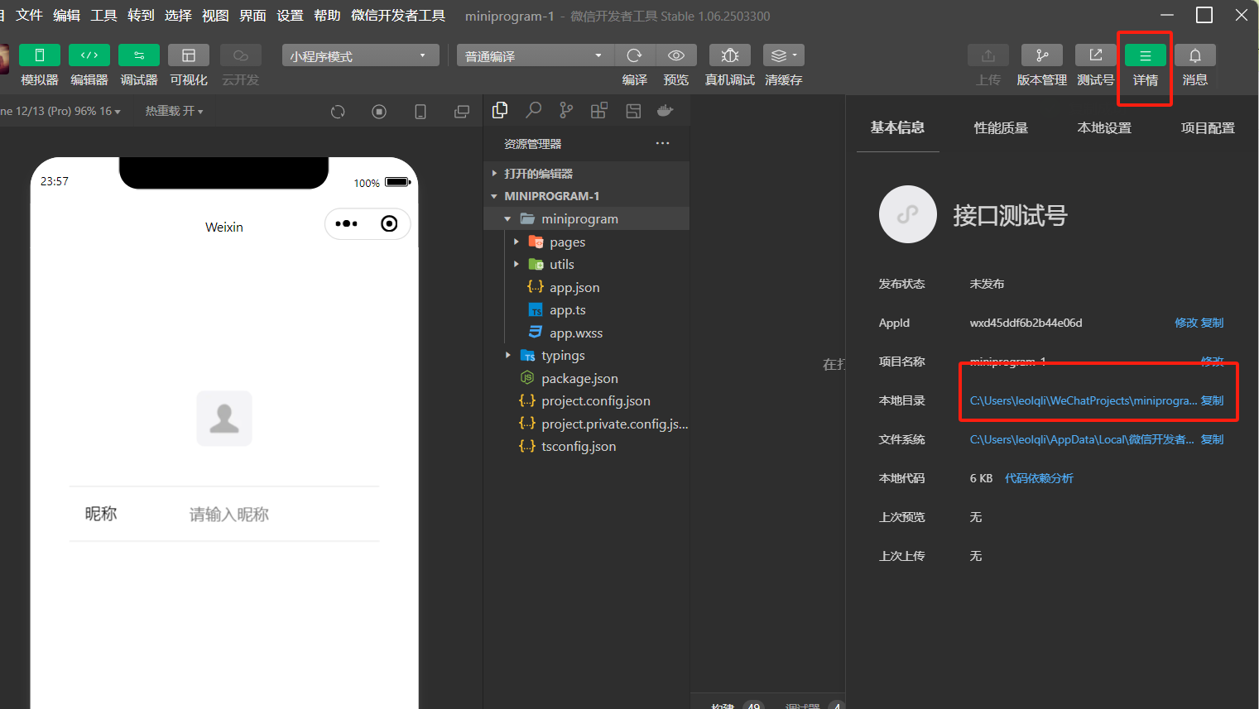Open the device model dropdown (Pro 96%)
The image size is (1259, 709).
(x=60, y=111)
